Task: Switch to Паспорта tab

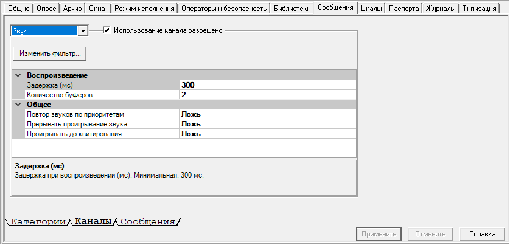Action: click(404, 9)
